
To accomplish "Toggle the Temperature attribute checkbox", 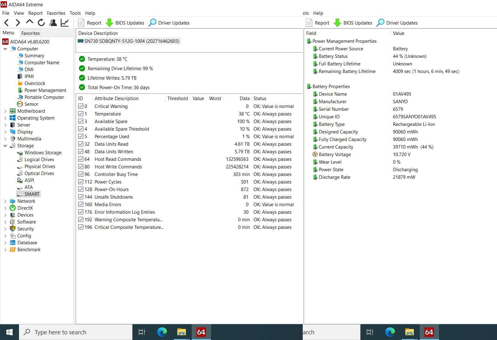I will (x=81, y=114).
